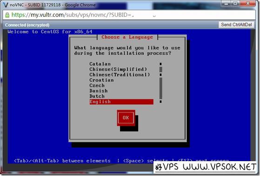Viewport: 260px width, 176px height.
Task: Maximize the Chrome noVNC window
Action: (235, 3)
